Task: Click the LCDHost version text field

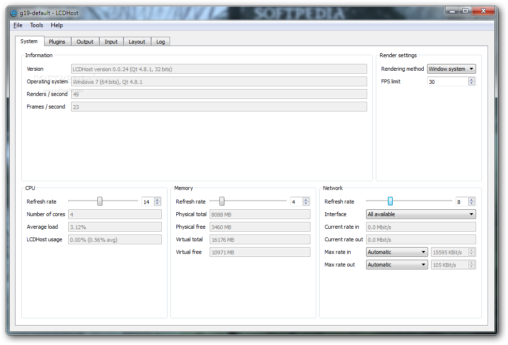Action: pyautogui.click(x=219, y=69)
